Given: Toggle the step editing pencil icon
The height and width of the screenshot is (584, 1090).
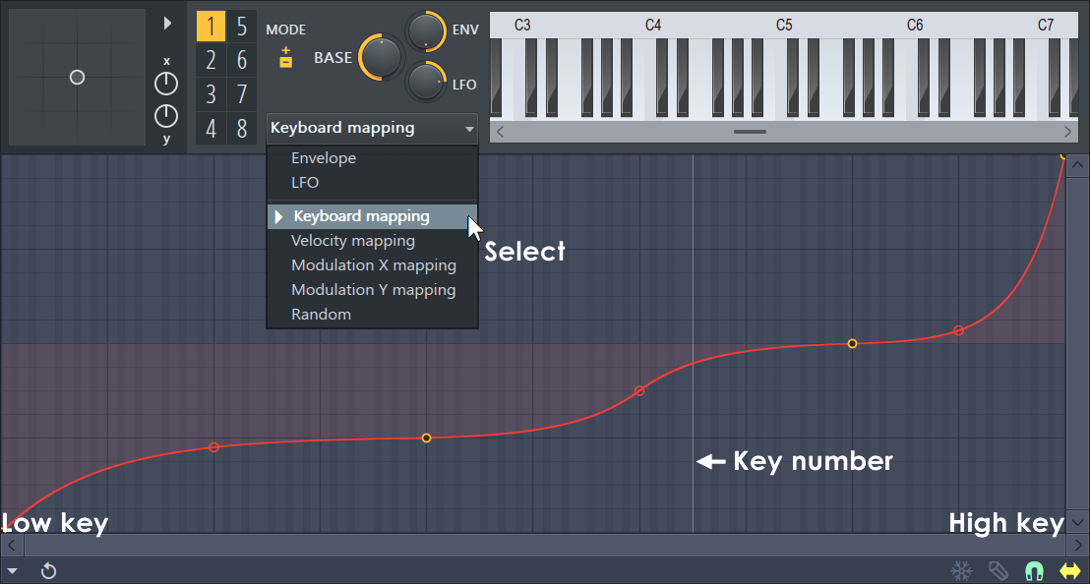Looking at the screenshot, I should 999,571.
